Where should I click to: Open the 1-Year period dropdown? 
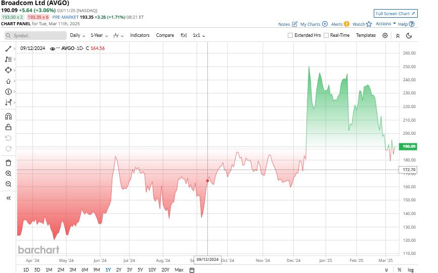point(99,35)
